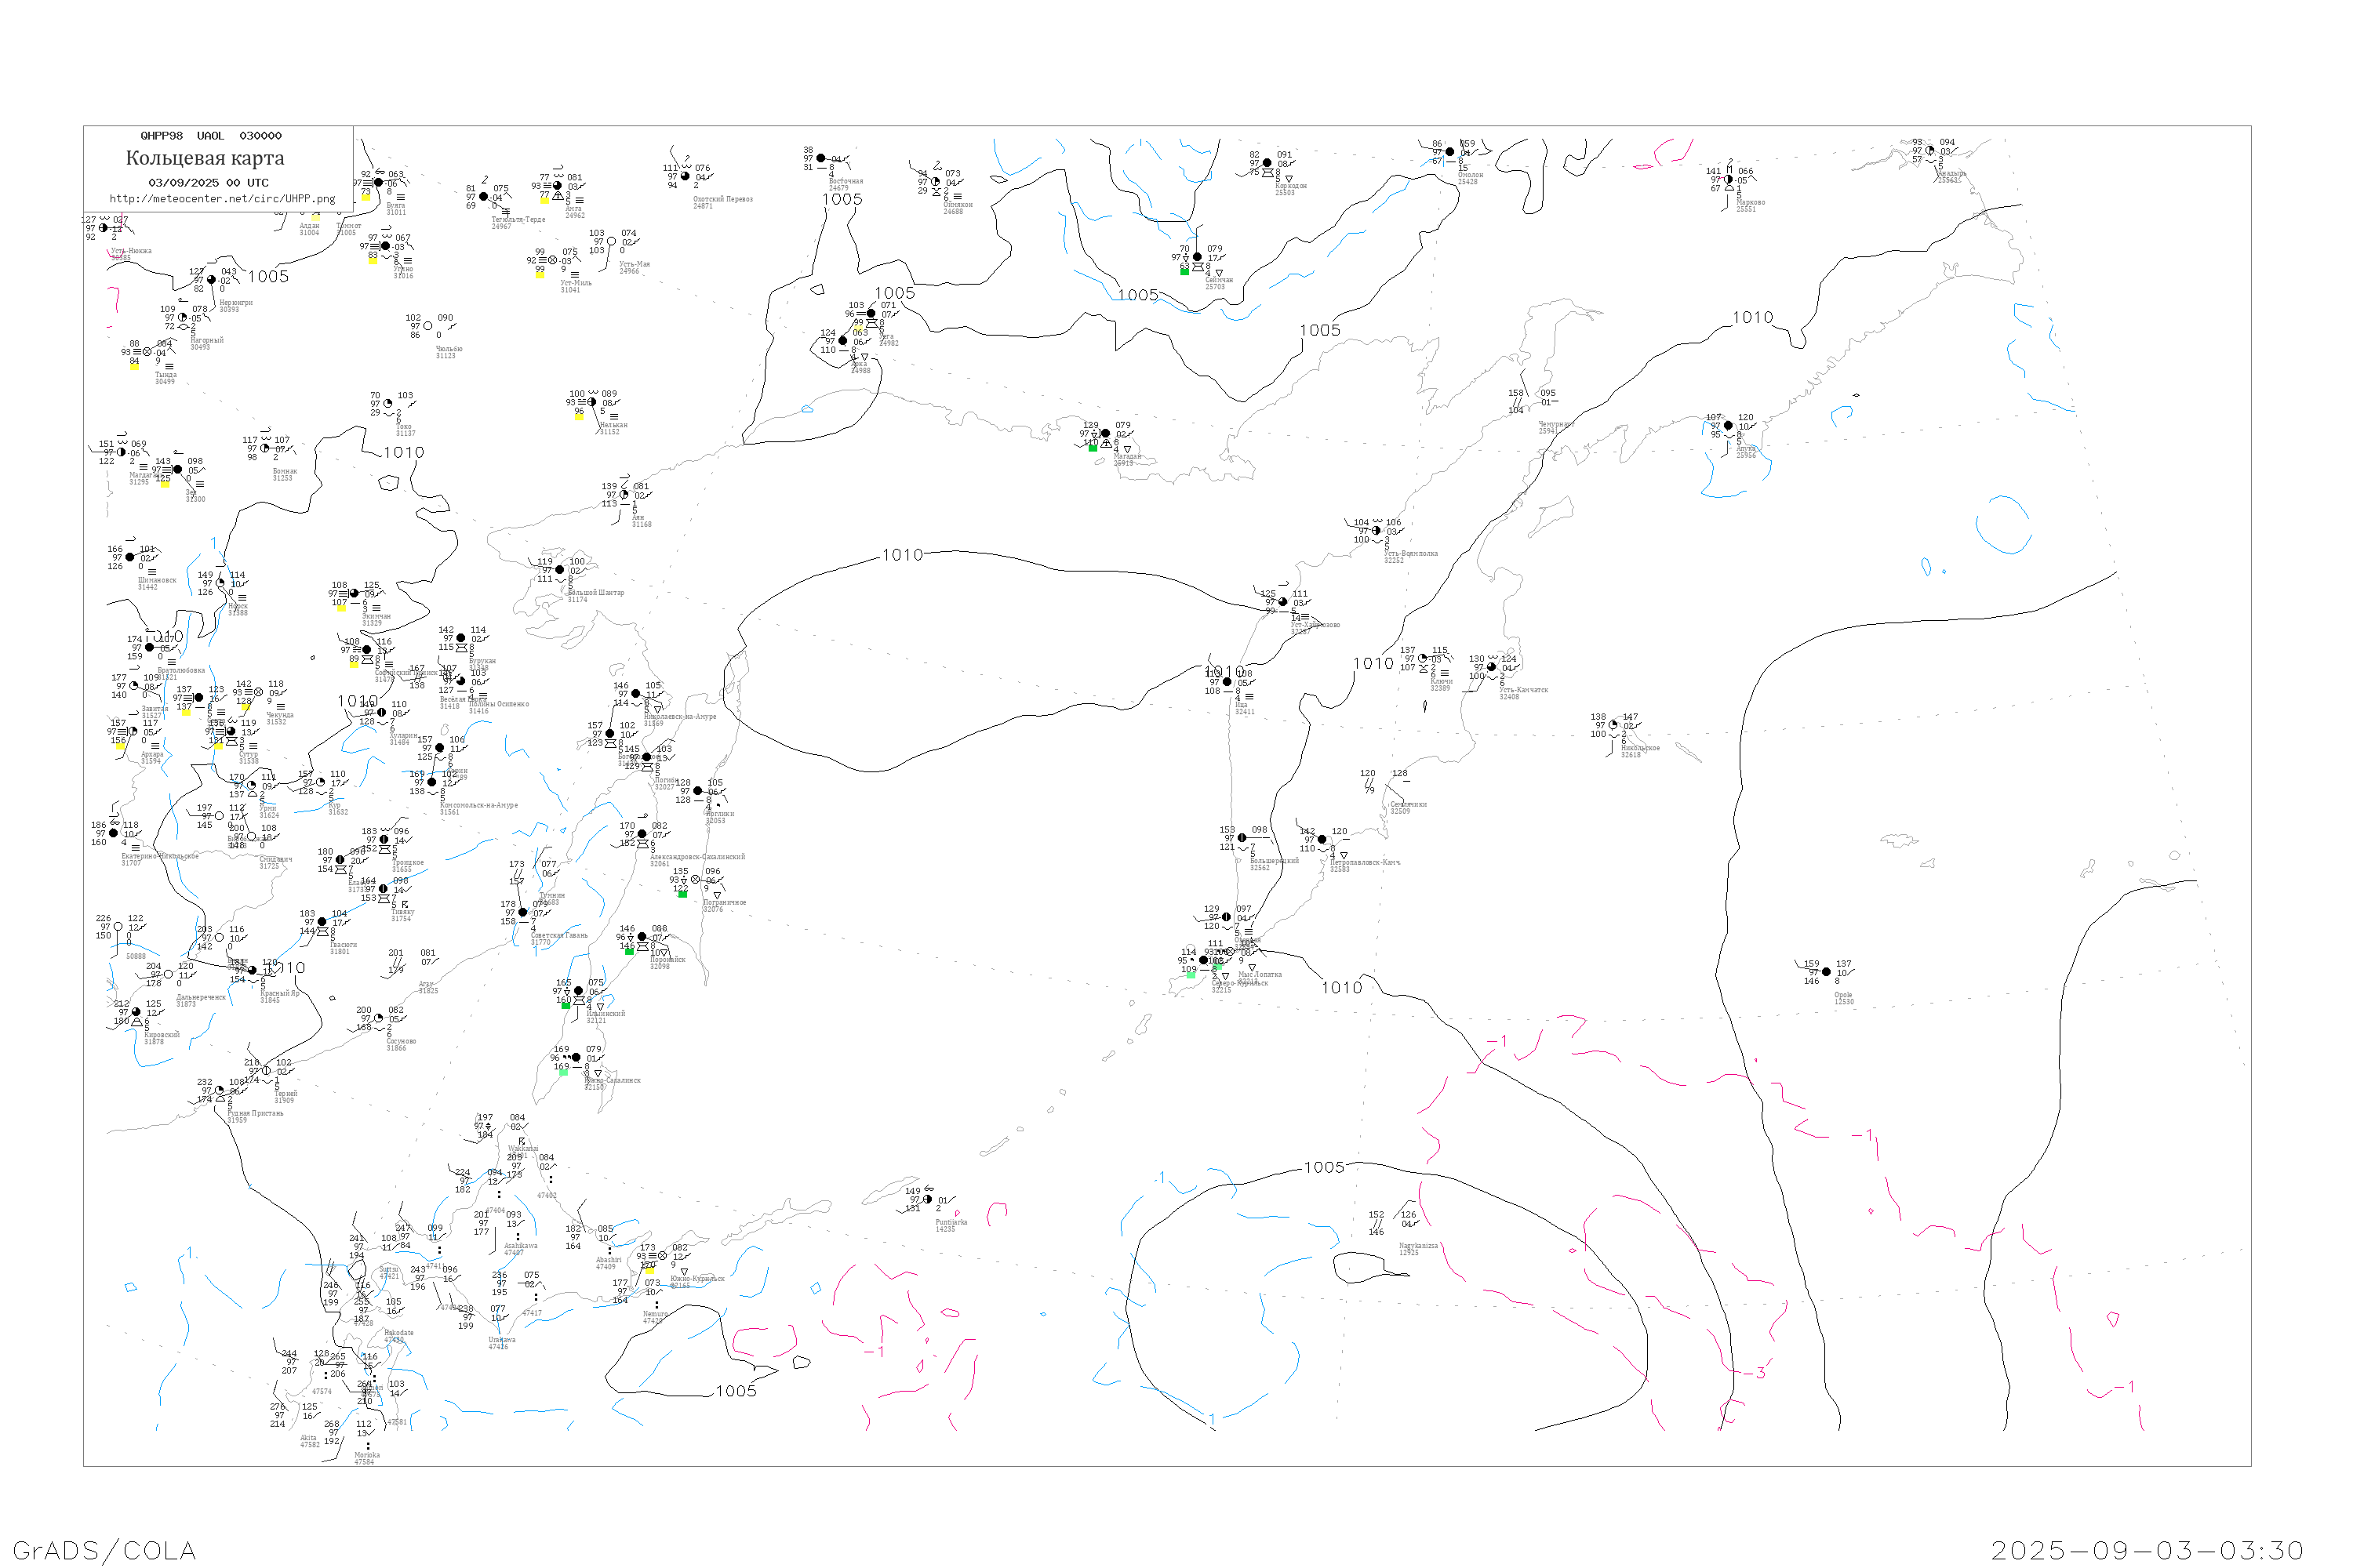Viewport: 2353px width, 1568px height.
Task: Select the Усть-Камчатск station circle
Action: (1492, 667)
